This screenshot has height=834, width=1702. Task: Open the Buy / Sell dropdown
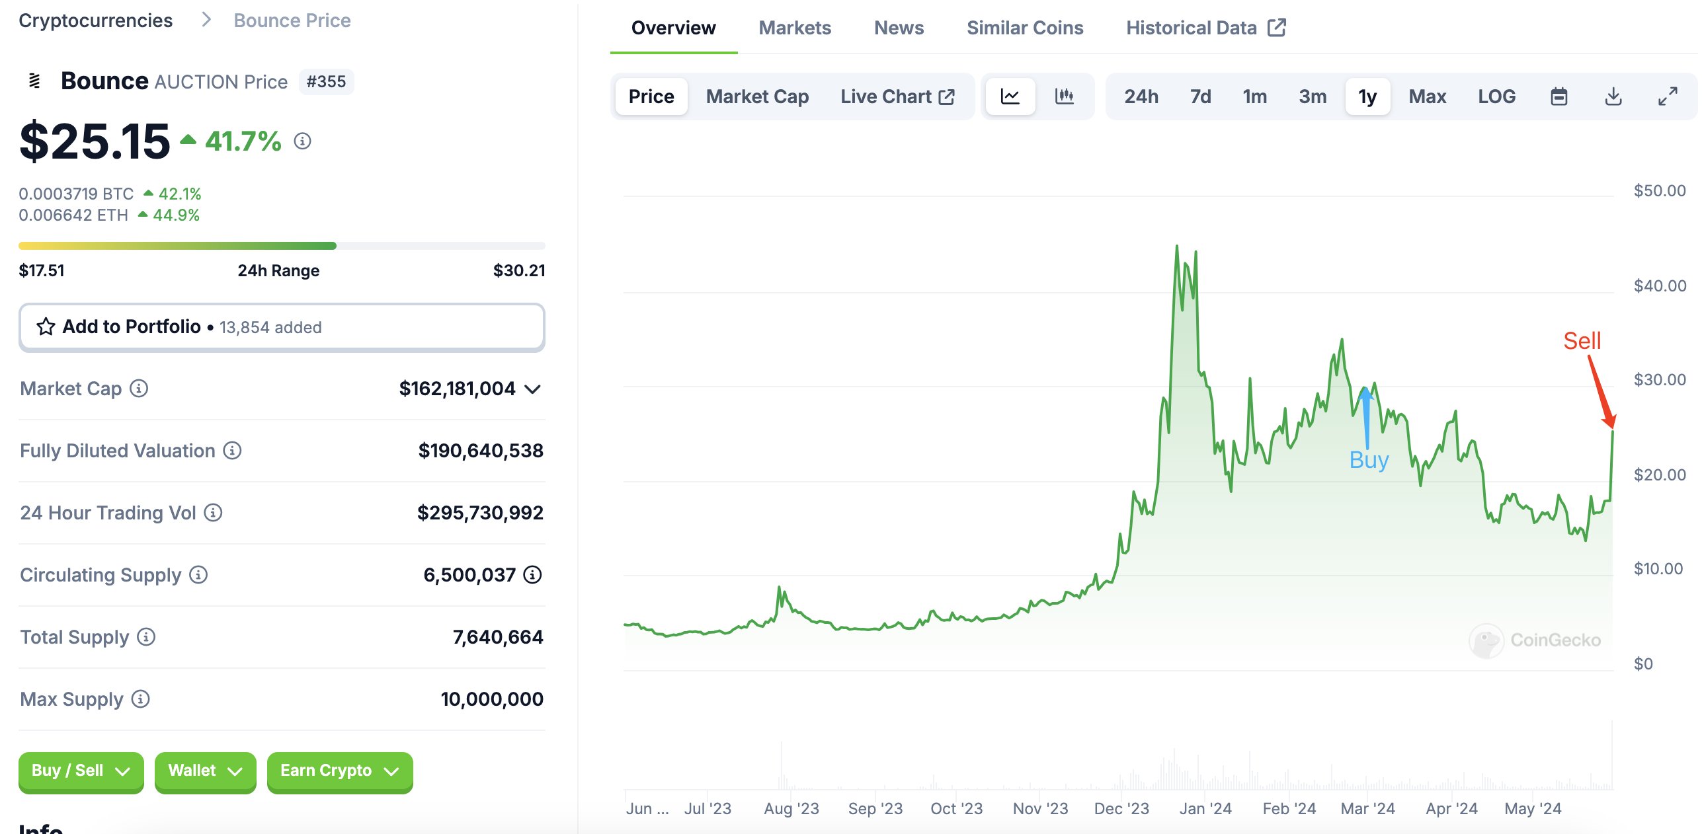(x=81, y=771)
